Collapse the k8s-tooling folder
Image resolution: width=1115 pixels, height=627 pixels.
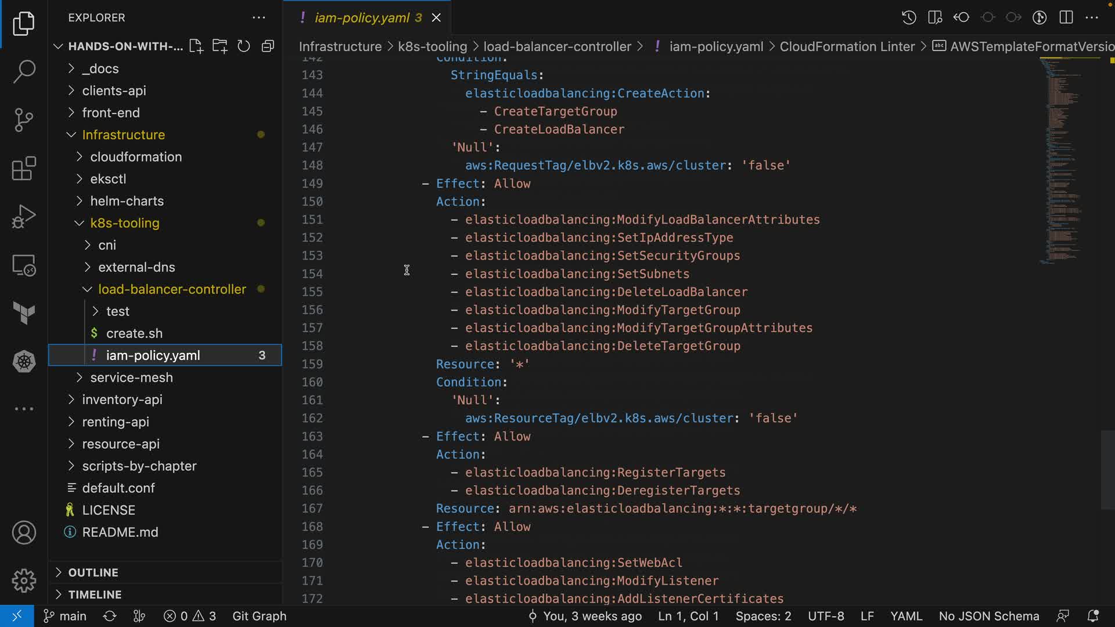(124, 223)
